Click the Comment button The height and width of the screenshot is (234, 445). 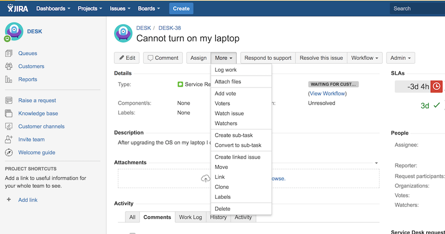pos(163,58)
